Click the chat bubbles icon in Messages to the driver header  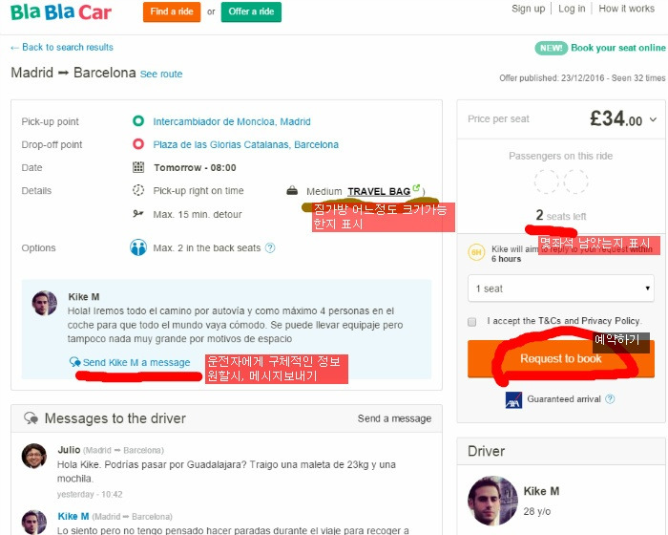click(x=31, y=418)
